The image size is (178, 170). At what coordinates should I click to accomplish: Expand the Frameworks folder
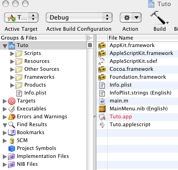pos(12,77)
